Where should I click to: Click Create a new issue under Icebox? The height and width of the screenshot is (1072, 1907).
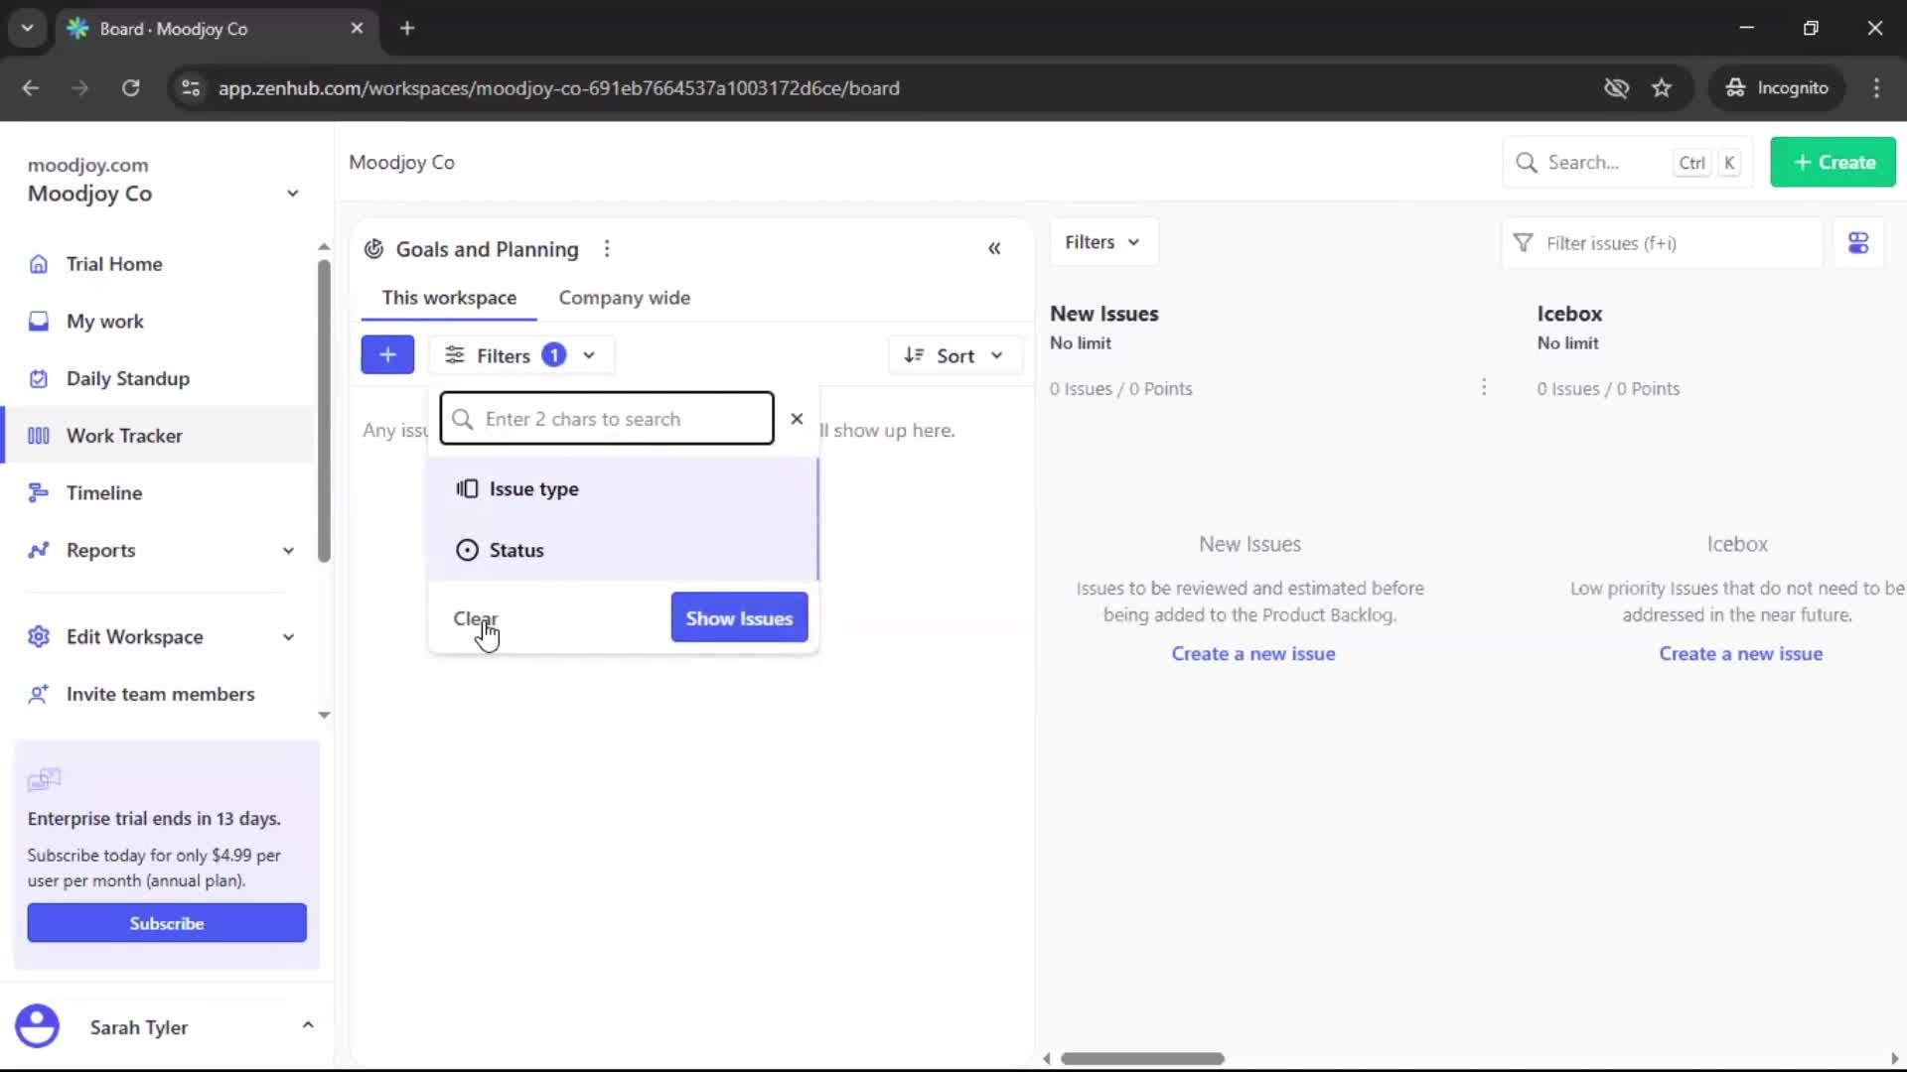click(x=1742, y=653)
